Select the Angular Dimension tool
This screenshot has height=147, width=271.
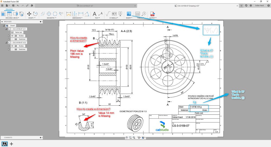coord(87,14)
